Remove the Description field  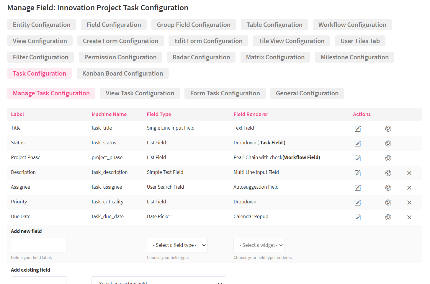click(409, 173)
